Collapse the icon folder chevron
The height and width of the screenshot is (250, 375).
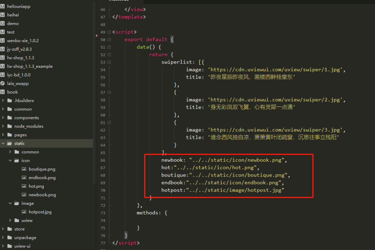10,161
